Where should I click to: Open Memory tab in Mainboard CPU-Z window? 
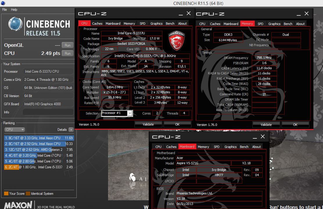point(203,147)
